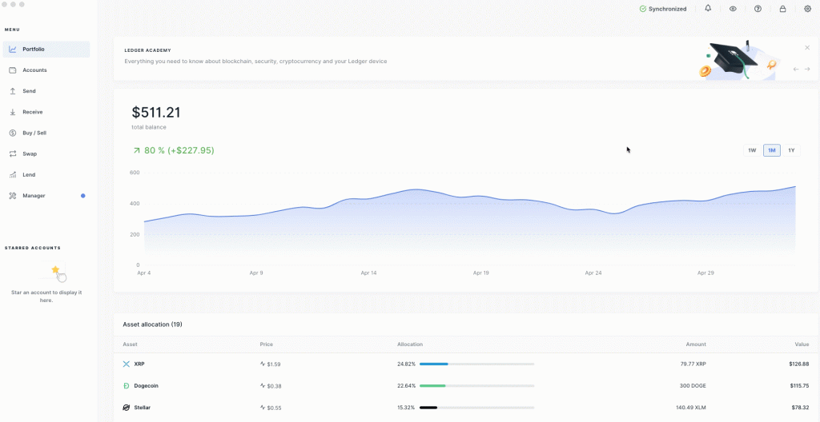Click the XRP blue allocation bar
This screenshot has height=422, width=820.
point(433,364)
